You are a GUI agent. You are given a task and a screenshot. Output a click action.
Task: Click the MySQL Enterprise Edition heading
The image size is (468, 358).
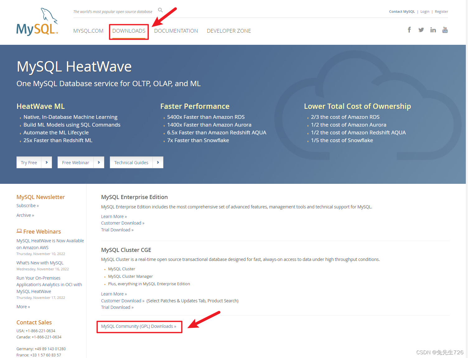(134, 197)
